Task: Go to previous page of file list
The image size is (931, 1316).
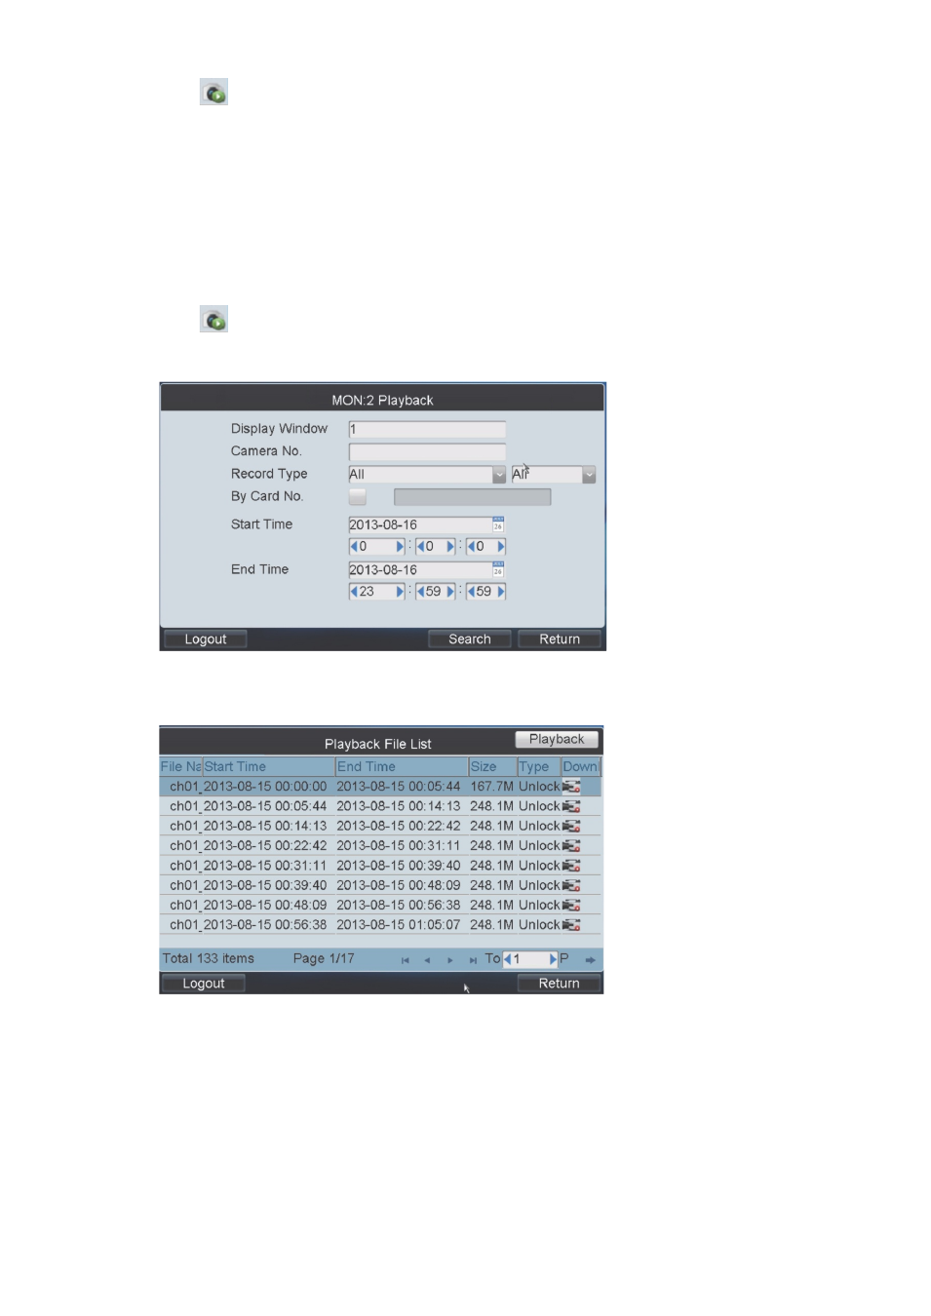Action: click(x=427, y=960)
